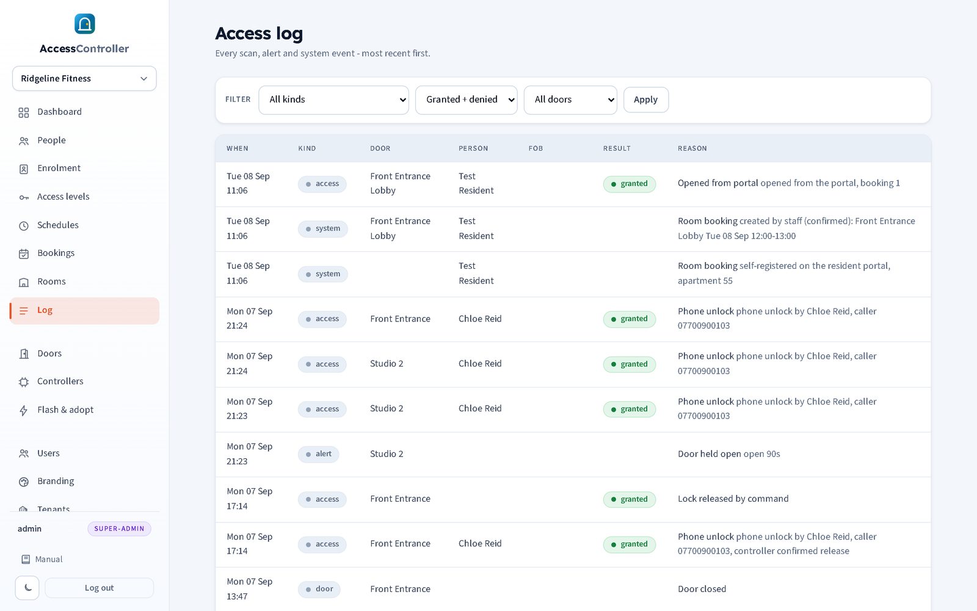Click the People icon in the sidebar
This screenshot has height=611, width=977.
(x=24, y=141)
